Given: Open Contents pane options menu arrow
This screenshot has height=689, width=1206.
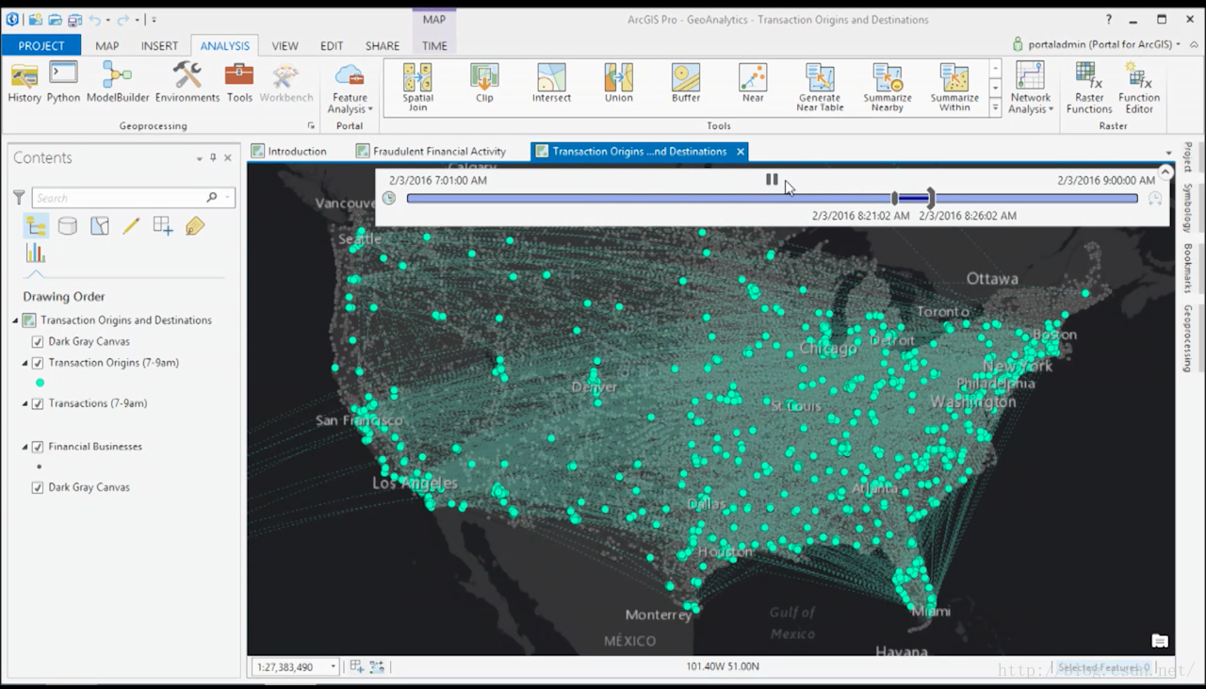Looking at the screenshot, I should tap(199, 158).
